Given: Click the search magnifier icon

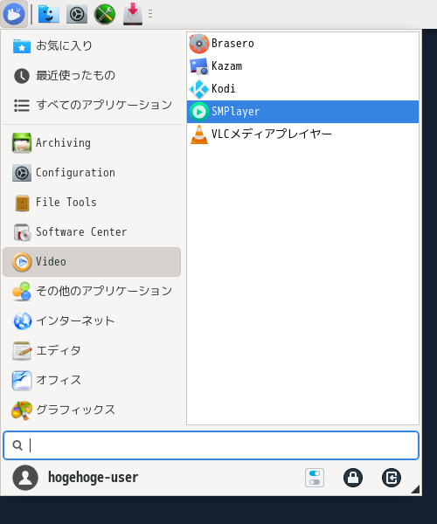Looking at the screenshot, I should tap(17, 445).
